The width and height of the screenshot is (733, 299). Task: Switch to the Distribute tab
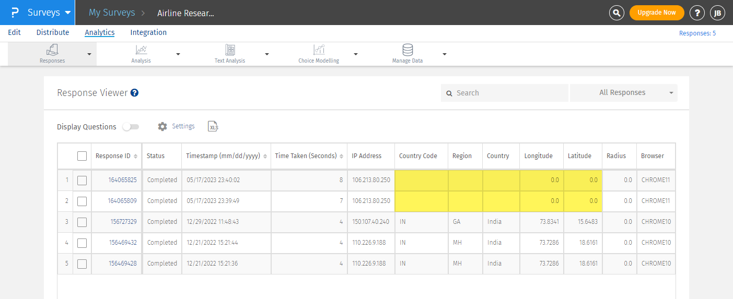point(53,32)
